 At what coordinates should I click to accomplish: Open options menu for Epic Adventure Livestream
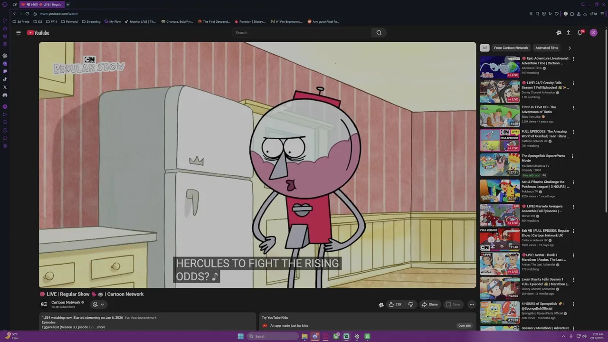pyautogui.click(x=573, y=59)
